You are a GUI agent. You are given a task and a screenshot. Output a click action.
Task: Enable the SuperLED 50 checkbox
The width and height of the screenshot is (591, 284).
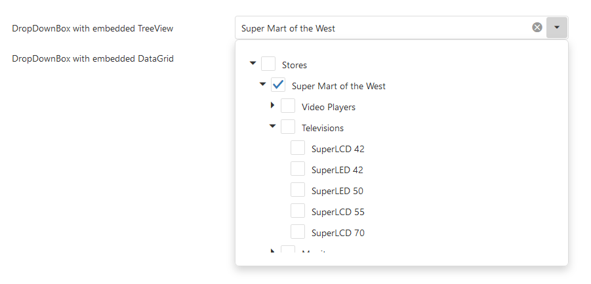pos(298,190)
